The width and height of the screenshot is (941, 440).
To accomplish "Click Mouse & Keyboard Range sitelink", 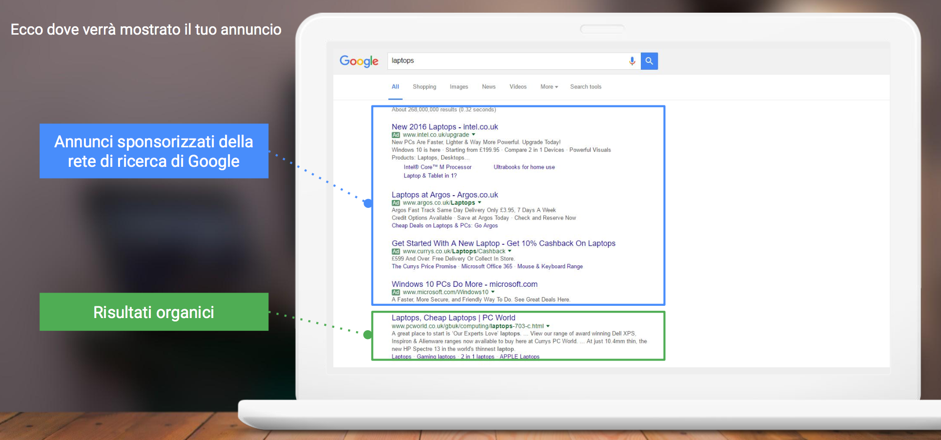I will [550, 267].
